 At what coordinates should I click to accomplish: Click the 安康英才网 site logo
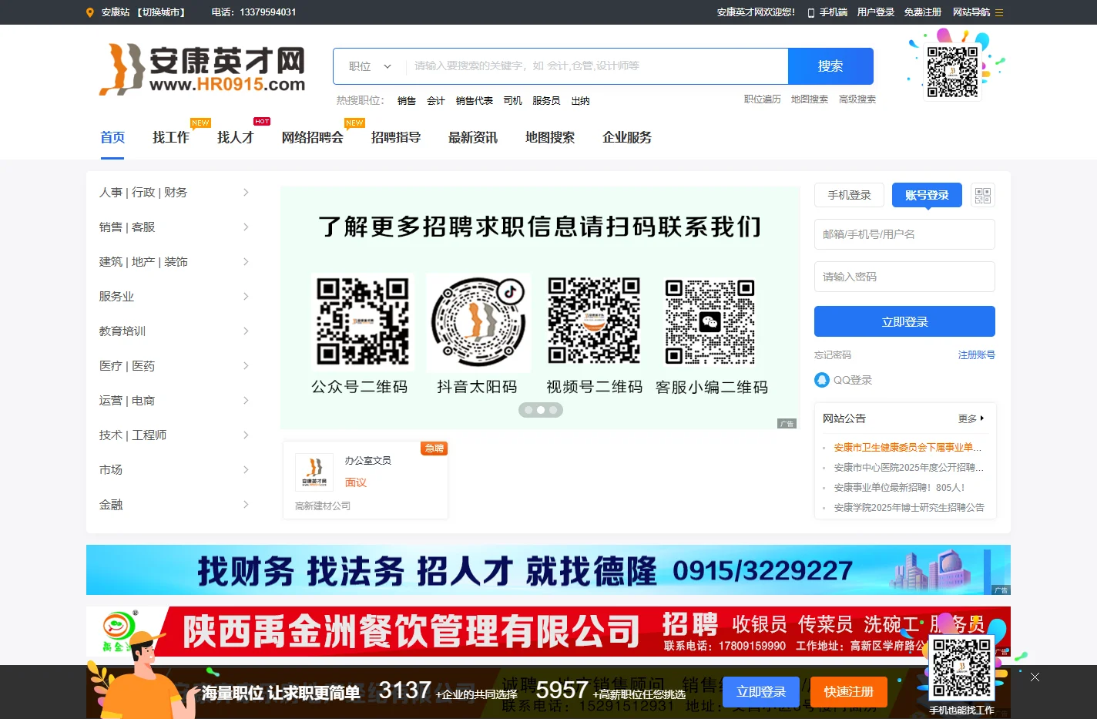203,69
